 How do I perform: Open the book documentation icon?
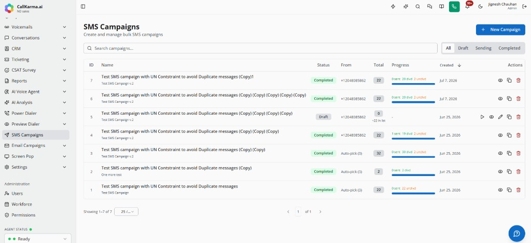click(x=442, y=6)
